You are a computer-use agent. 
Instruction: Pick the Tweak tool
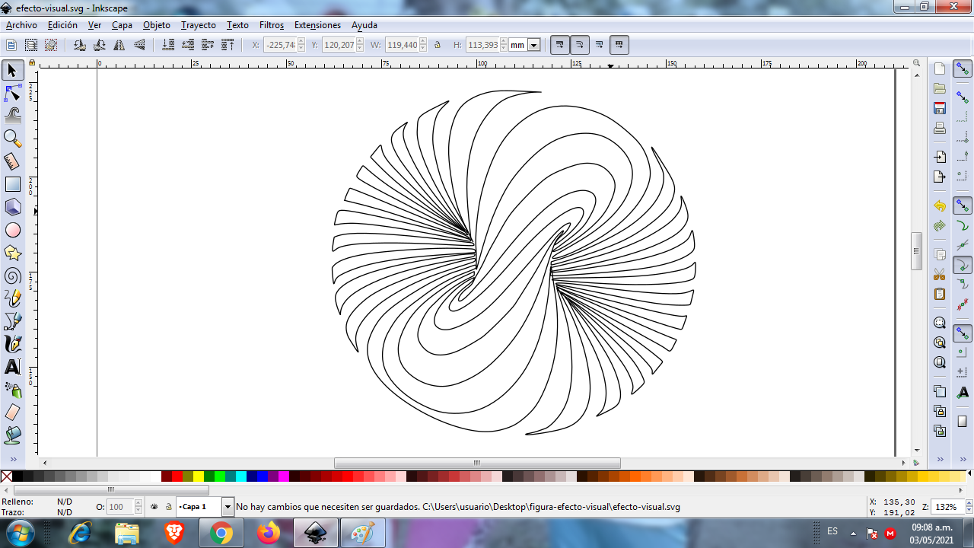12,116
